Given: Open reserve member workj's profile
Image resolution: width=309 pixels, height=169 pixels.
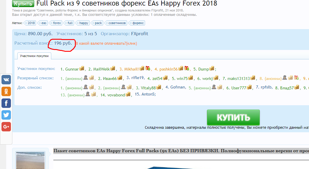Looking at the screenshot, I should point(208,78).
